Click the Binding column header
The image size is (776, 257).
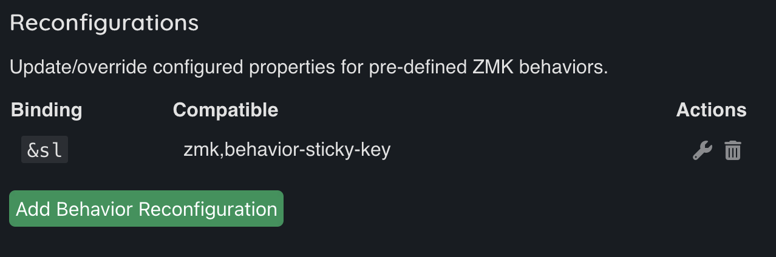[47, 110]
